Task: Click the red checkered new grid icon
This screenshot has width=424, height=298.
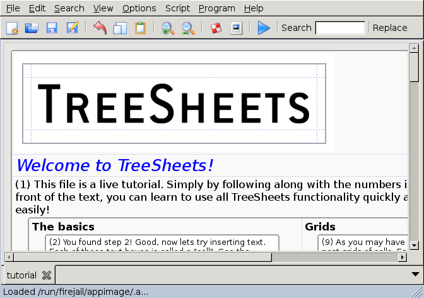Action: coord(216,28)
